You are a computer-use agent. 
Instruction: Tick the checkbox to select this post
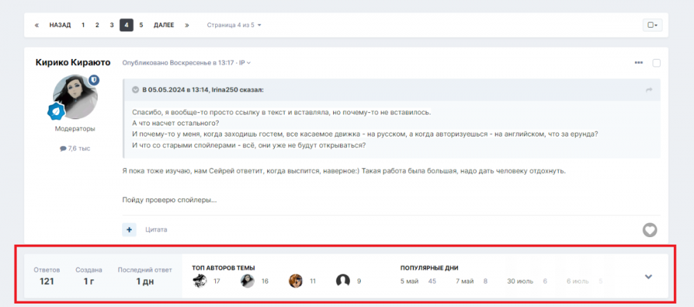[x=657, y=63]
